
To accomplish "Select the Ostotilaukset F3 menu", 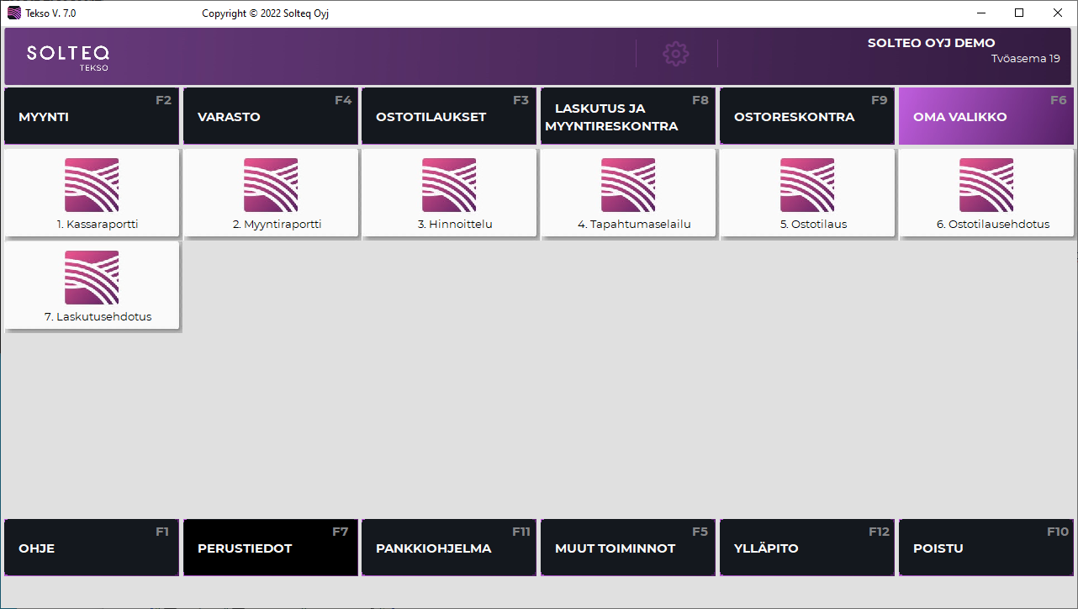I will tap(449, 117).
